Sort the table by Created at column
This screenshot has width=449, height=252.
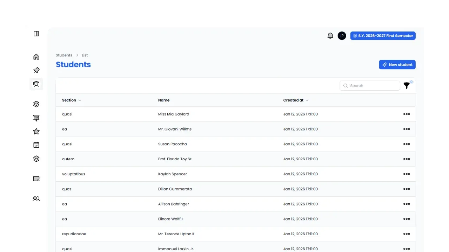click(x=296, y=100)
